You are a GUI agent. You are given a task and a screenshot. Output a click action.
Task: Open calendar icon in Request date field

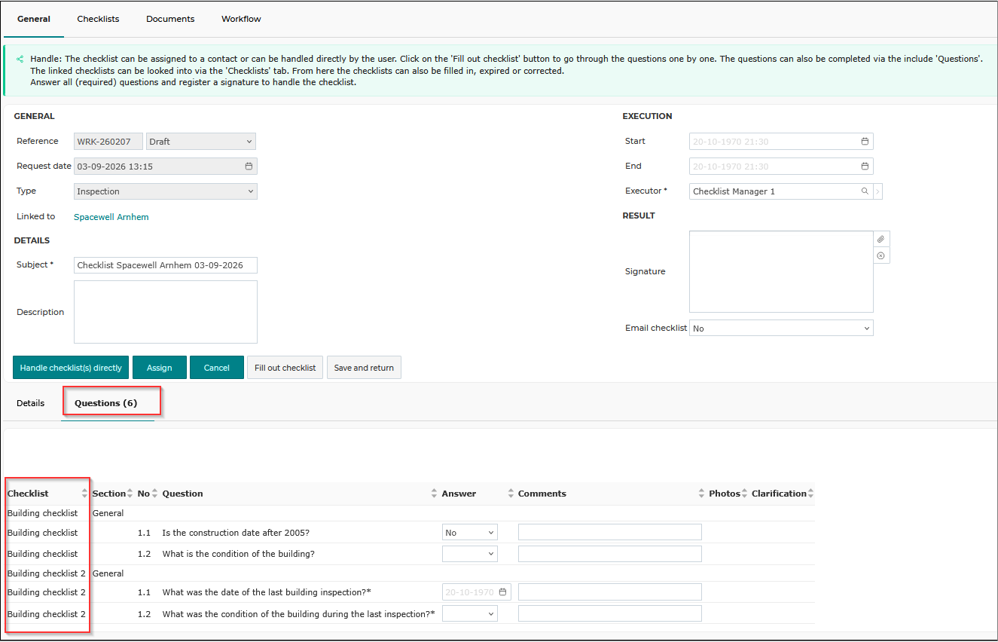tap(249, 166)
